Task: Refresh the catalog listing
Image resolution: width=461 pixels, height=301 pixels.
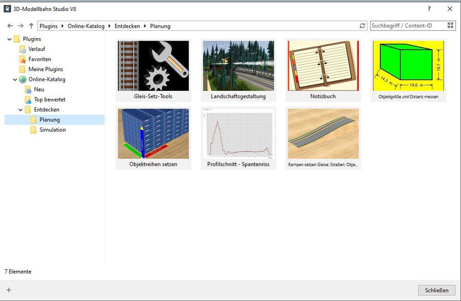Action: [x=362, y=26]
